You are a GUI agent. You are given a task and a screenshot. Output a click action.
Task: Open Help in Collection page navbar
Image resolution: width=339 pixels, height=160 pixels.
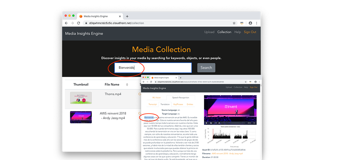click(237, 32)
